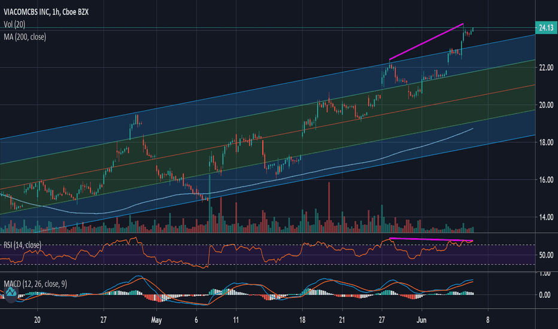Click the TradingView logo icon

11,293
